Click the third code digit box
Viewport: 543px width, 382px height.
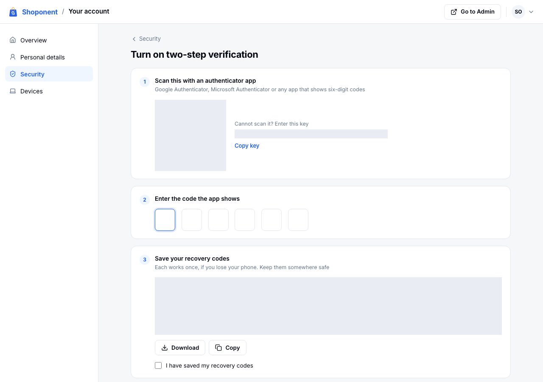tap(218, 220)
